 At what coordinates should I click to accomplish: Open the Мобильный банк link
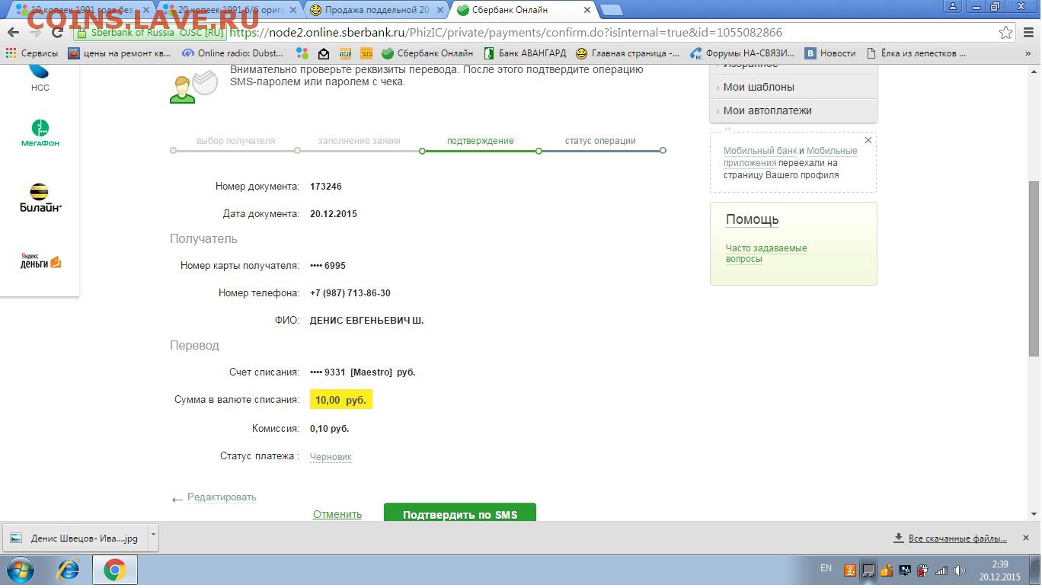pyautogui.click(x=760, y=151)
